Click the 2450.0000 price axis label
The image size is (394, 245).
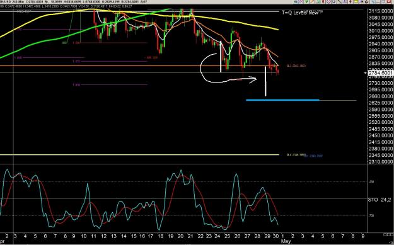[x=380, y=135]
